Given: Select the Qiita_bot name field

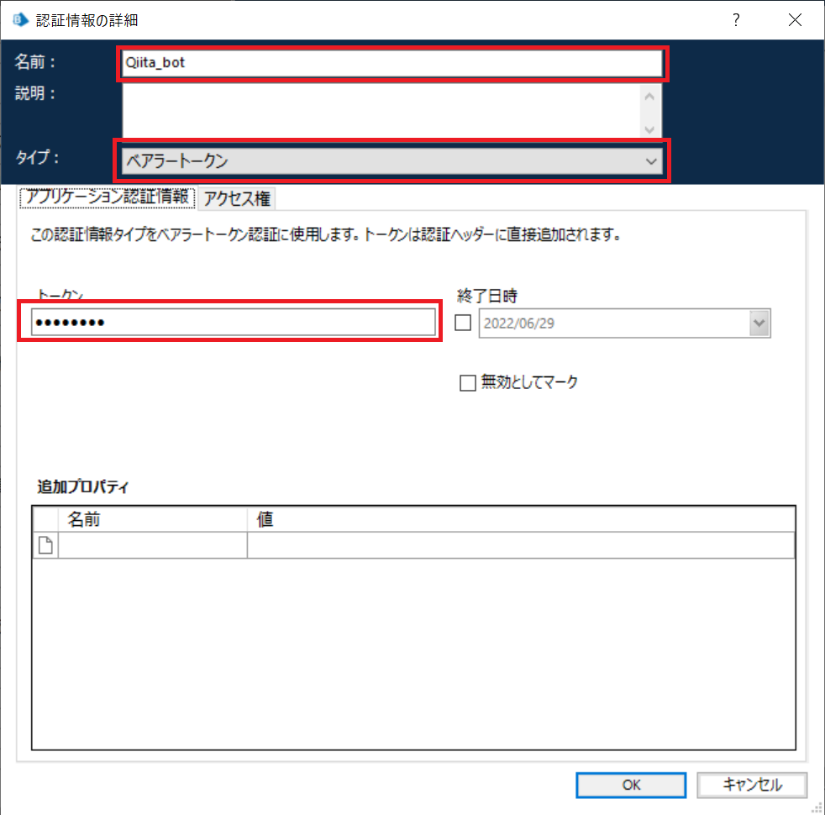Looking at the screenshot, I should pos(386,61).
